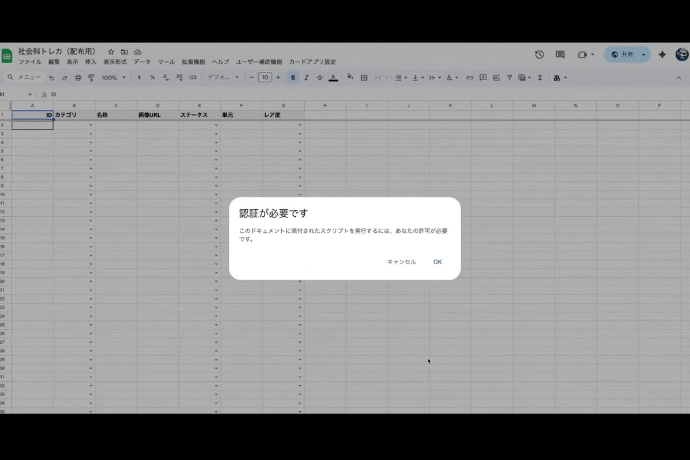This screenshot has width=690, height=460.
Task: Toggle strikethrough formatting
Action: point(320,78)
